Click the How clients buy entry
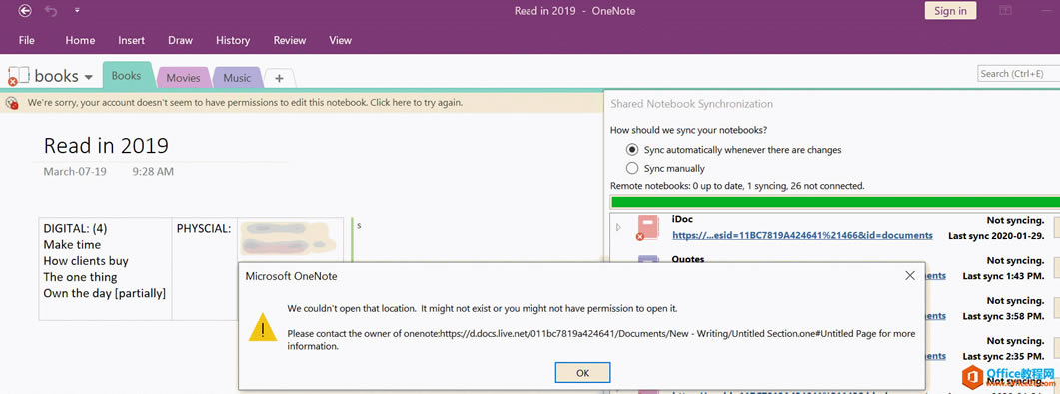1060x394 pixels. click(86, 261)
